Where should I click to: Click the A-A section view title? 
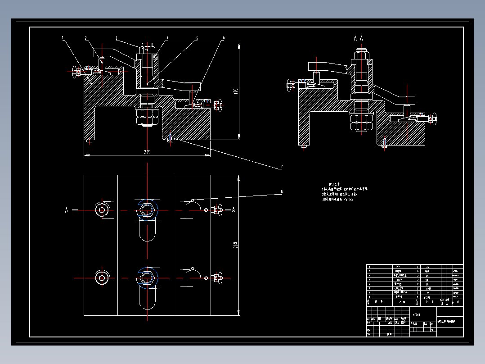pos(358,38)
